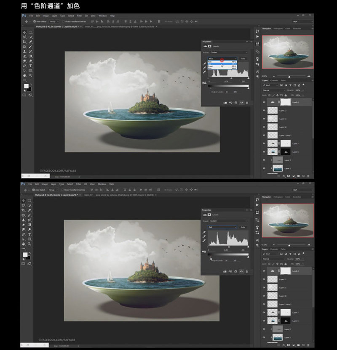The height and width of the screenshot is (350, 337).
Task: Open the Preset dropdown in top Properties panel
Action: coord(229,53)
